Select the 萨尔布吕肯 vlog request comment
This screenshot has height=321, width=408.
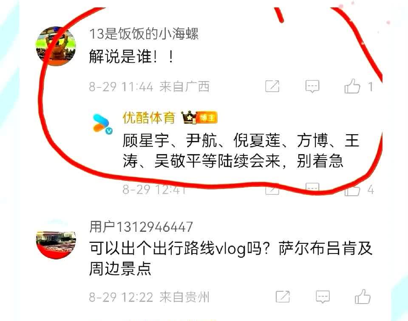coord(230,258)
